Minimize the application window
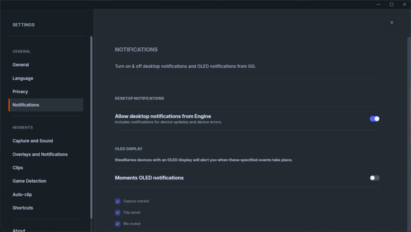This screenshot has width=411, height=232. (x=378, y=4)
